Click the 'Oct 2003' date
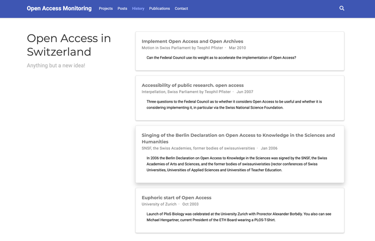 click(x=191, y=204)
